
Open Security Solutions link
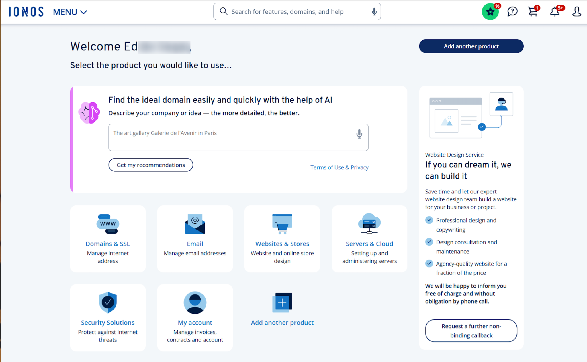[108, 323]
